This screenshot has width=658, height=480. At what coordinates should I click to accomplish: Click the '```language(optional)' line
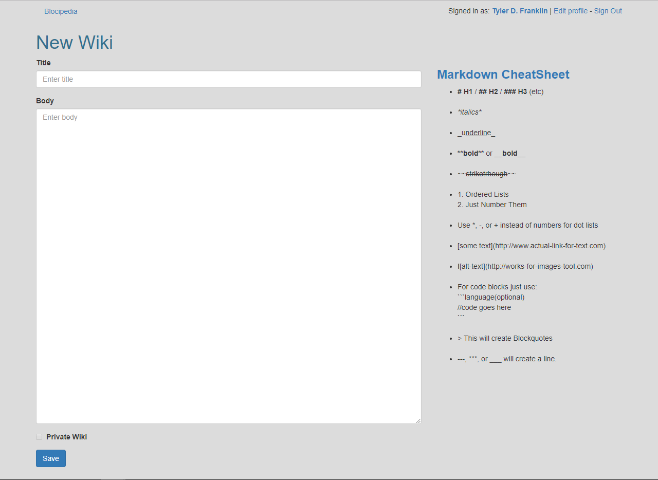tap(491, 297)
